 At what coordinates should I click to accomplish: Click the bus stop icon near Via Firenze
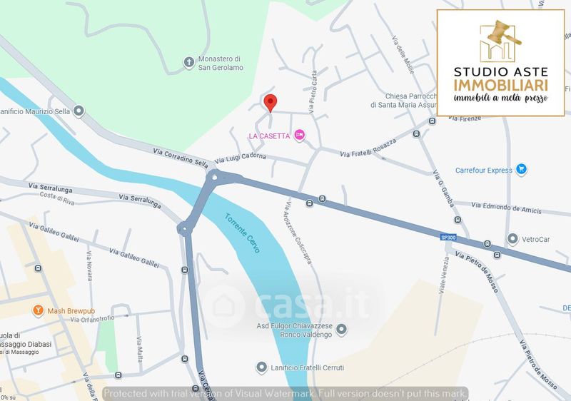tap(432, 121)
